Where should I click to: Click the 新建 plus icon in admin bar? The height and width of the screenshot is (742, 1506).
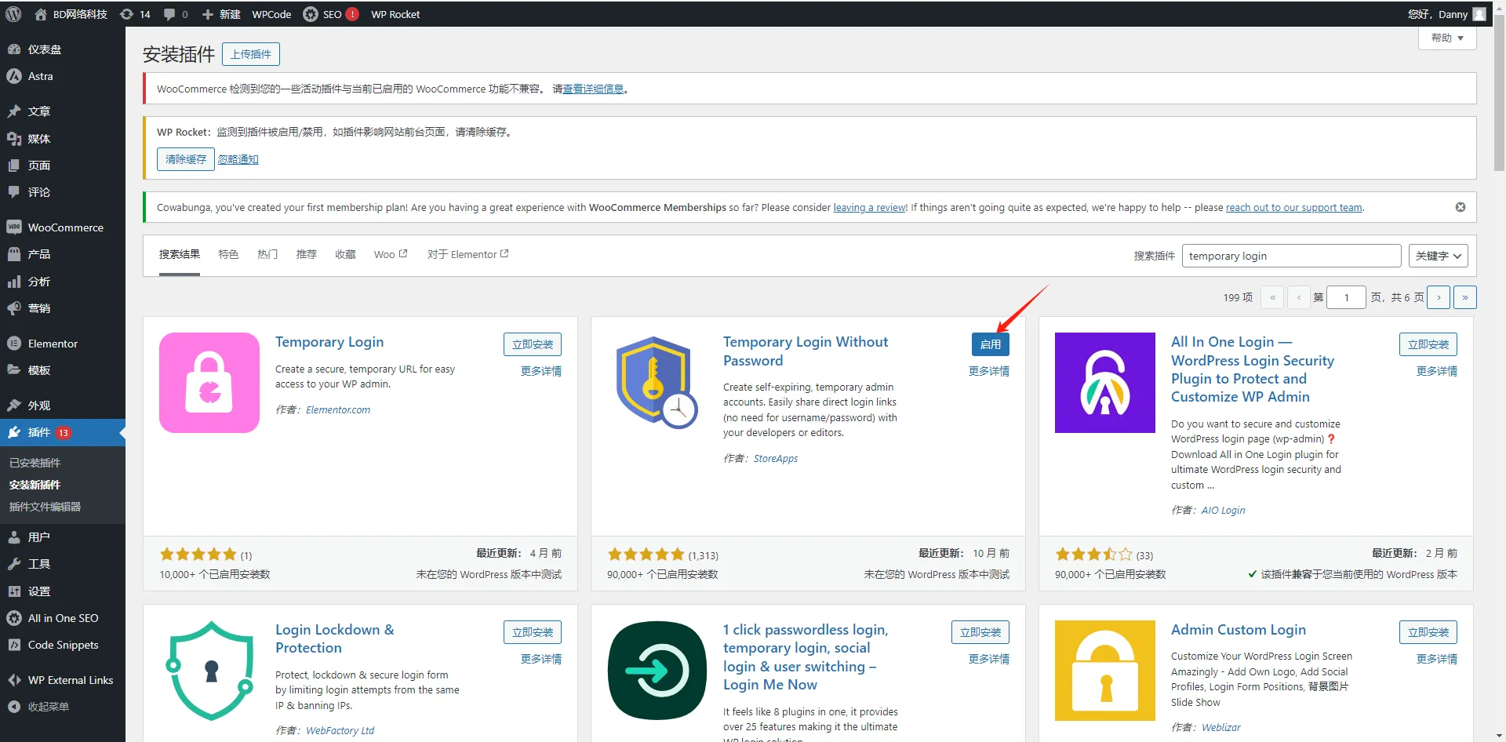[208, 14]
